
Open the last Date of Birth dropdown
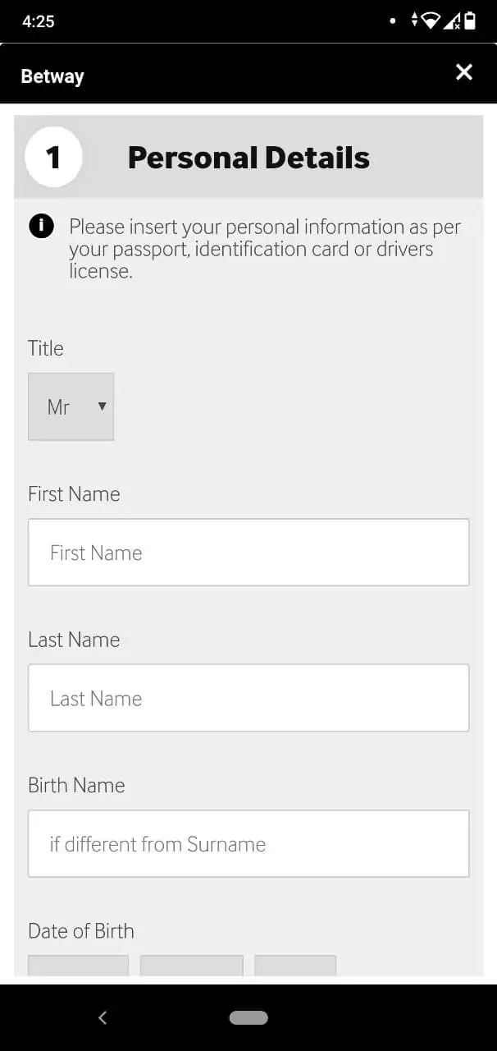(295, 966)
